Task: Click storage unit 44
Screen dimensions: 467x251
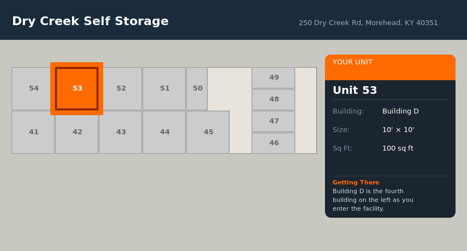Action: [x=164, y=132]
